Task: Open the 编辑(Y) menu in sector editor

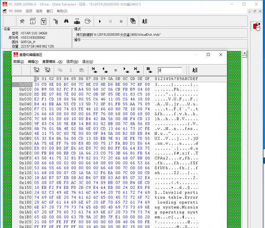Action: 33,61
